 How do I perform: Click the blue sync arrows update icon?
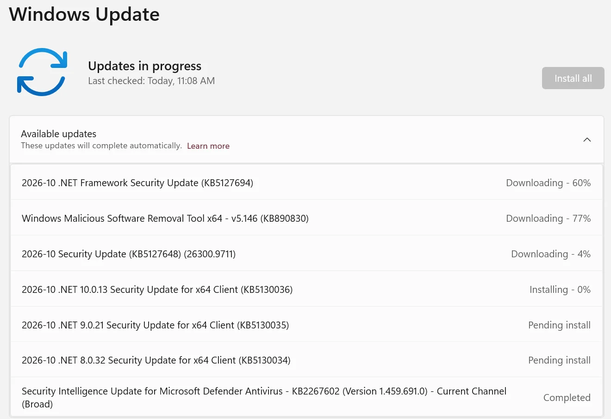(42, 72)
